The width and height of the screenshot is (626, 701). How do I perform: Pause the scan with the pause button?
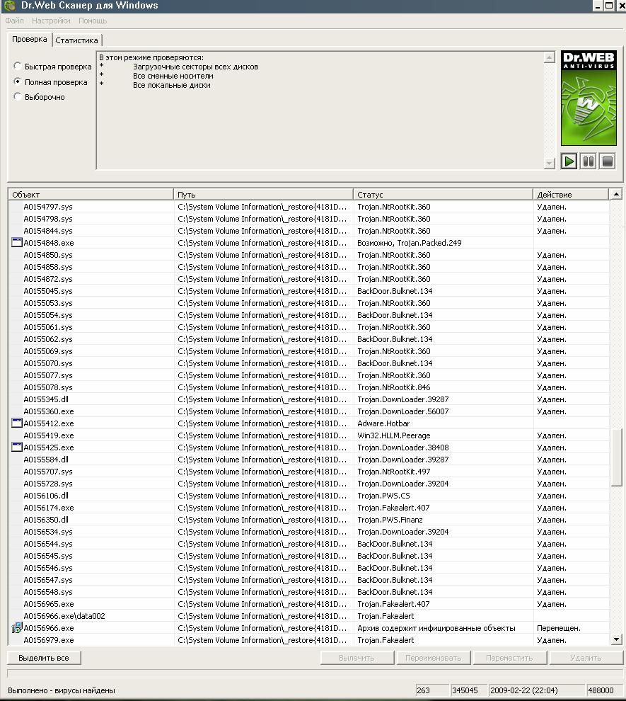pyautogui.click(x=588, y=161)
